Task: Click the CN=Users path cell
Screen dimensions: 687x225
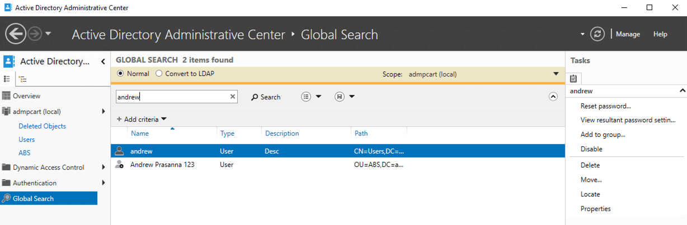Action: (379, 151)
